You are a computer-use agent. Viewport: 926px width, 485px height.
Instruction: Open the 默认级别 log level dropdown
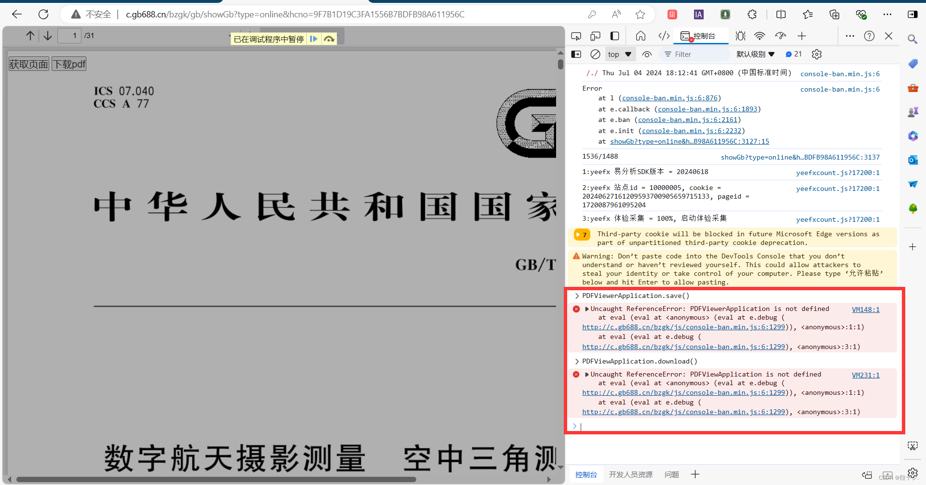(755, 54)
